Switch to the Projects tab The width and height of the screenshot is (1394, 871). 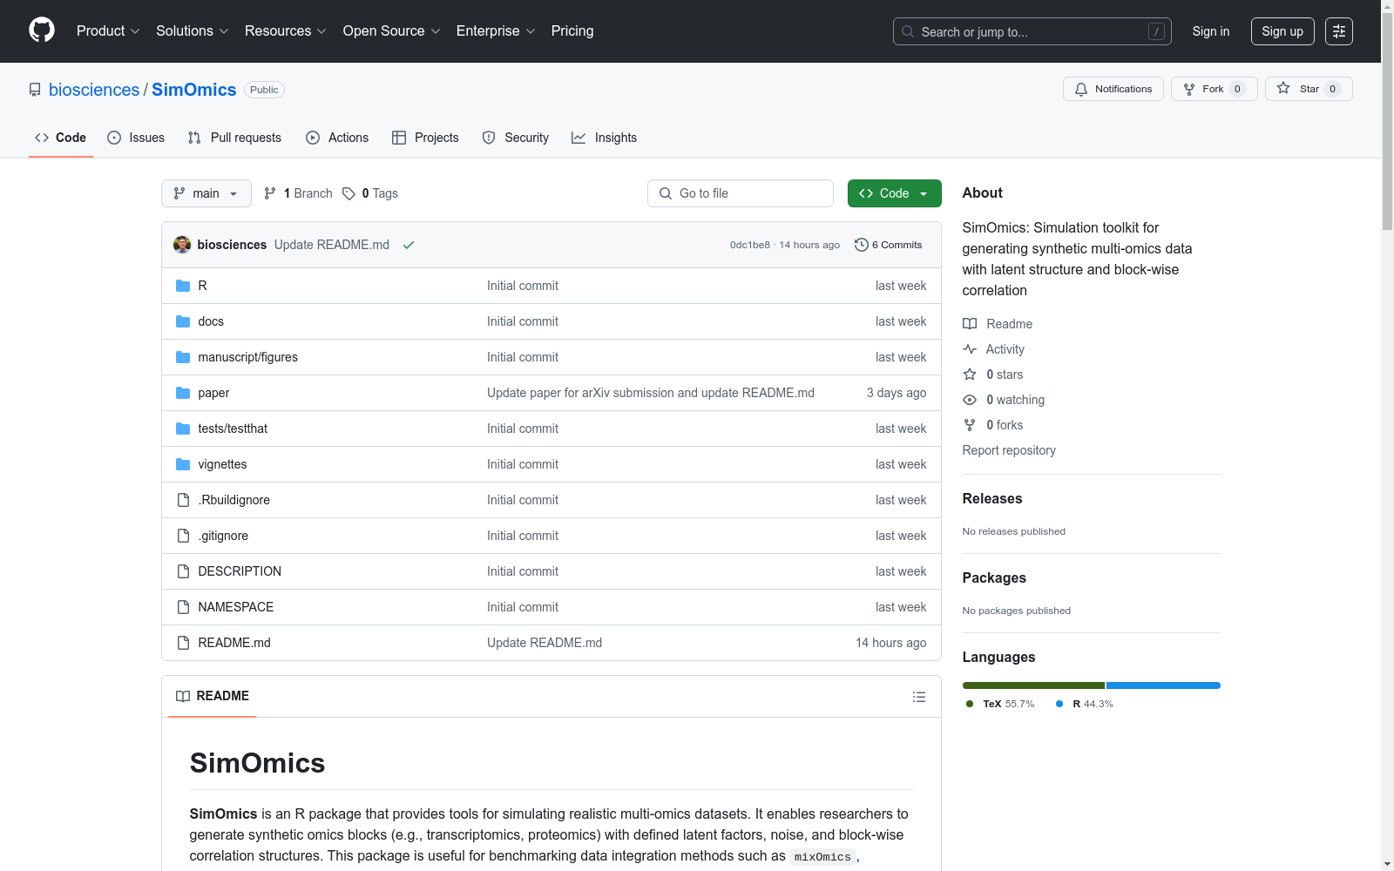[425, 138]
